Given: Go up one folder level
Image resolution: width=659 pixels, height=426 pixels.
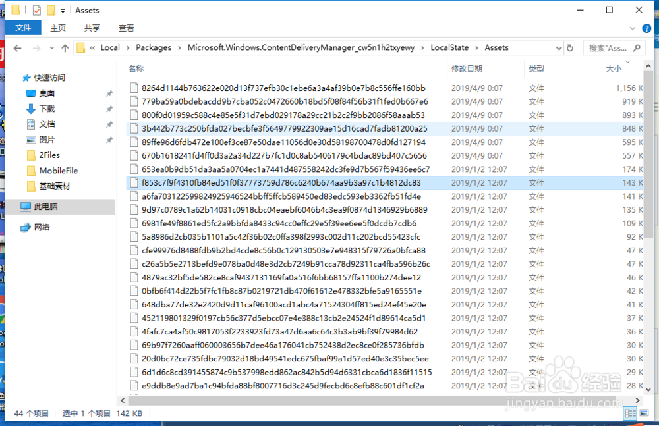Looking at the screenshot, I should pos(65,48).
